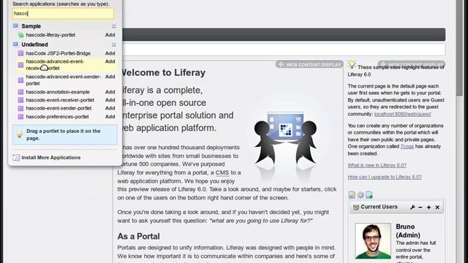This screenshot has width=468, height=263.
Task: Select the hascode-annotation-example entry name
Action: (58, 92)
